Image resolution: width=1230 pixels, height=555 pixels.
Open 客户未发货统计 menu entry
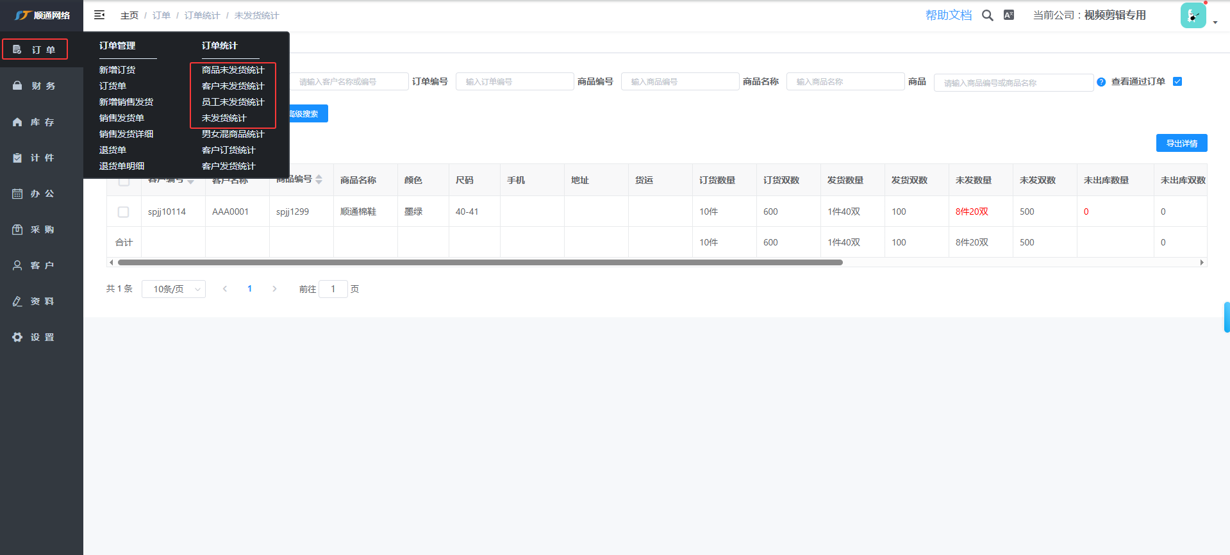[233, 86]
